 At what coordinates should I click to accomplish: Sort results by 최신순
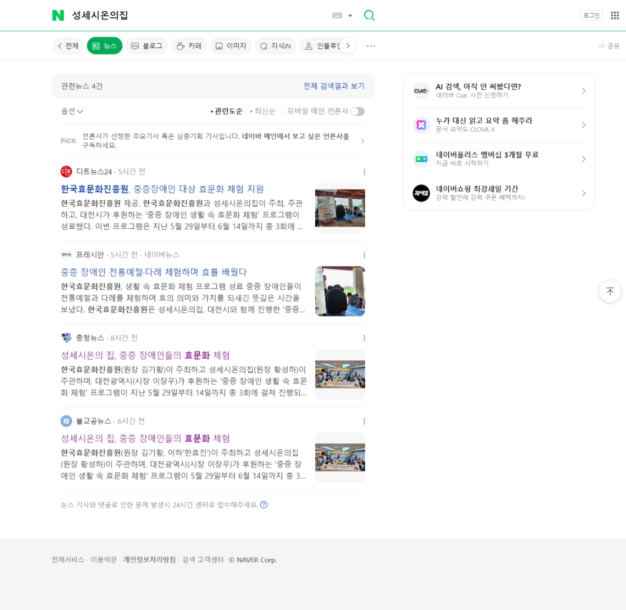click(x=262, y=111)
